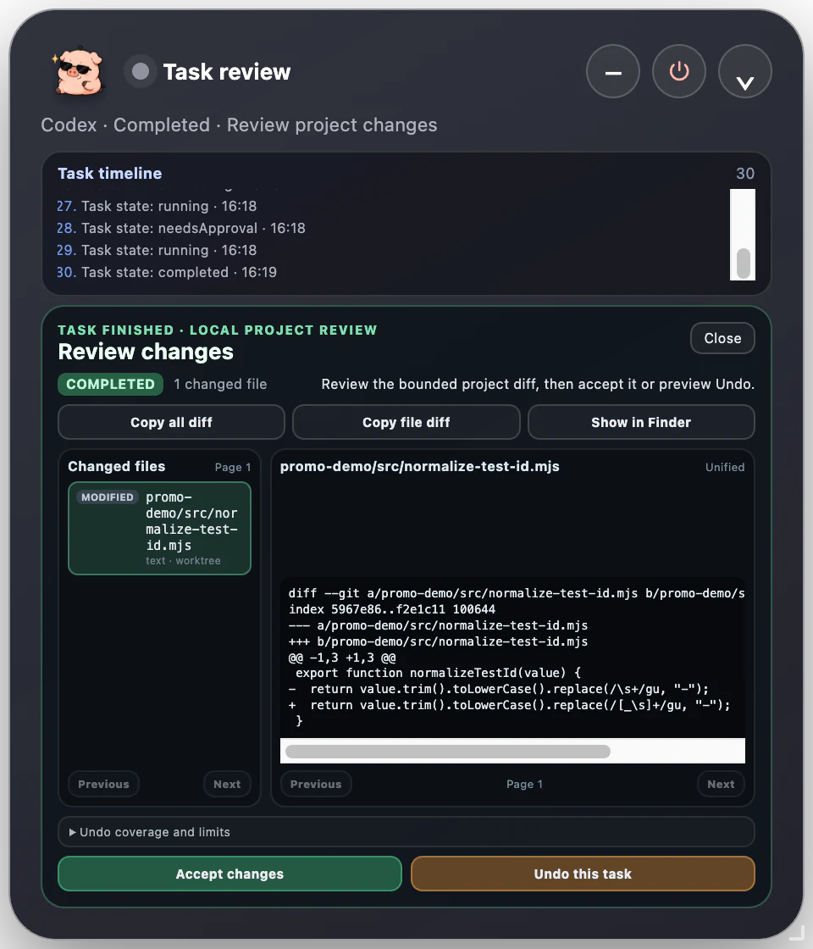Close the Review changes panel

722,338
